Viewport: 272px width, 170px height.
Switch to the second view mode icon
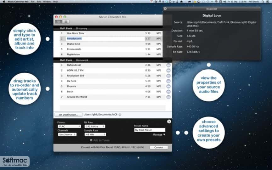[66, 21]
